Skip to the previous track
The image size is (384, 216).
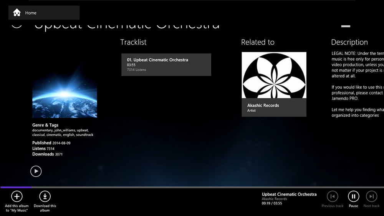[333, 196]
